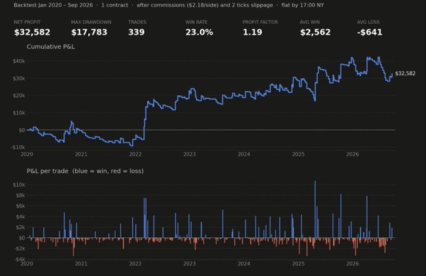This screenshot has height=276, width=426.
Task: Select the Win Rate value 23.0%
Action: (199, 33)
